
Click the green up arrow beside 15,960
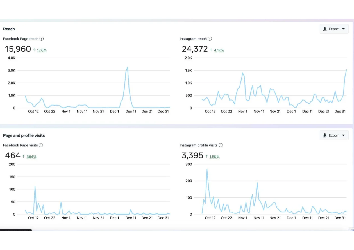[35, 50]
